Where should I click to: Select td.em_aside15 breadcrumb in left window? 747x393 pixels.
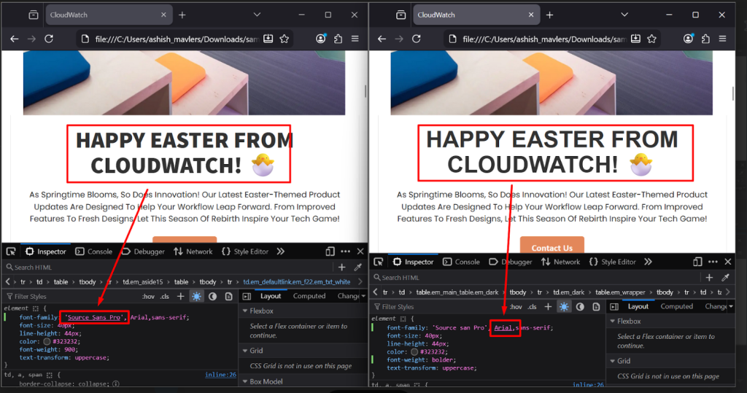pos(143,281)
